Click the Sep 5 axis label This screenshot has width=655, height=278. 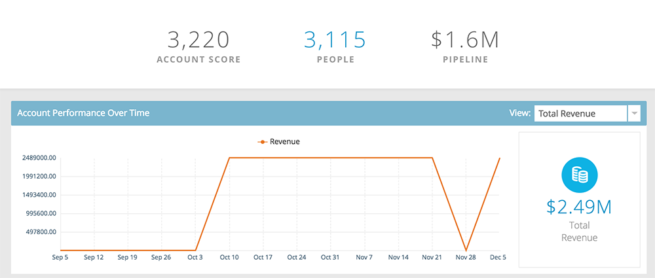pyautogui.click(x=60, y=258)
